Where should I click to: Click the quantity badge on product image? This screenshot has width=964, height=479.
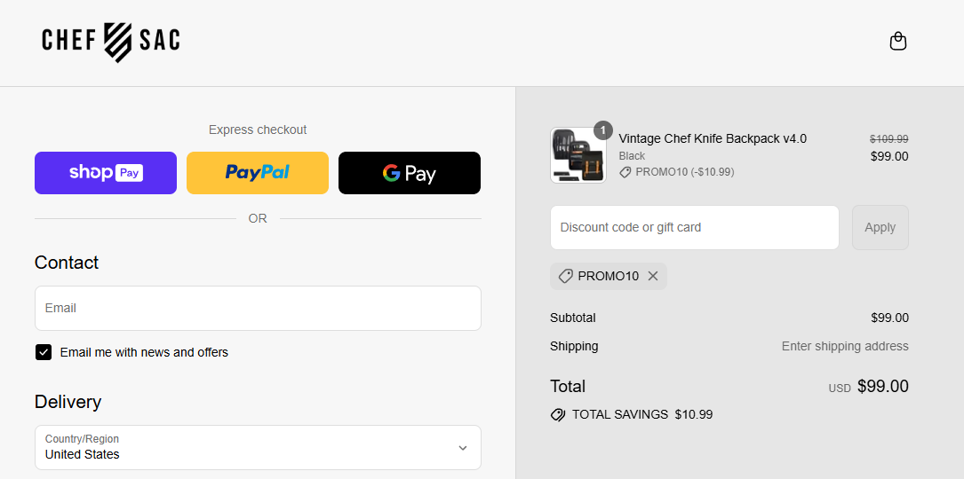(x=603, y=130)
